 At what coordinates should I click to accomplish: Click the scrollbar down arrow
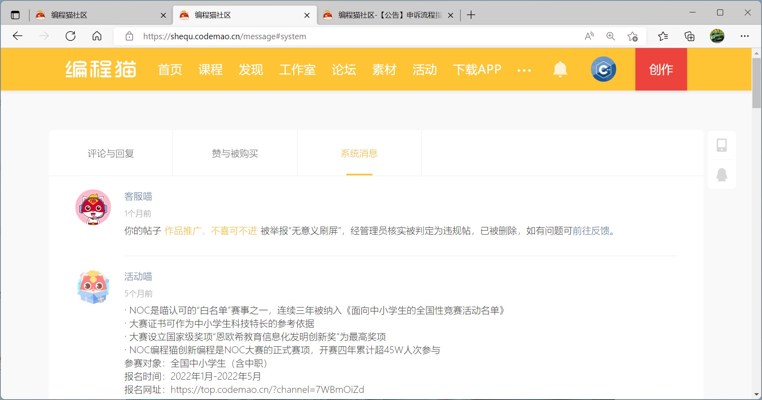pyautogui.click(x=756, y=394)
